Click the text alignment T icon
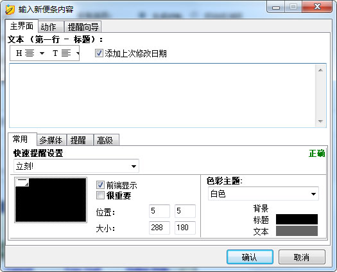337x272 pixels. (62, 53)
